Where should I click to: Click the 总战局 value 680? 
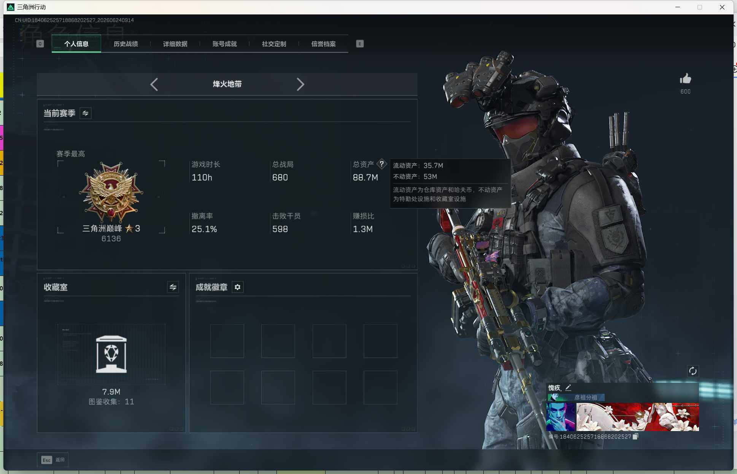[x=280, y=178]
